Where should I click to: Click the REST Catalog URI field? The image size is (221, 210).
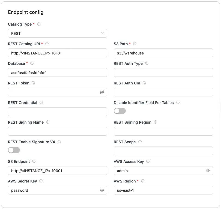[x=58, y=53]
